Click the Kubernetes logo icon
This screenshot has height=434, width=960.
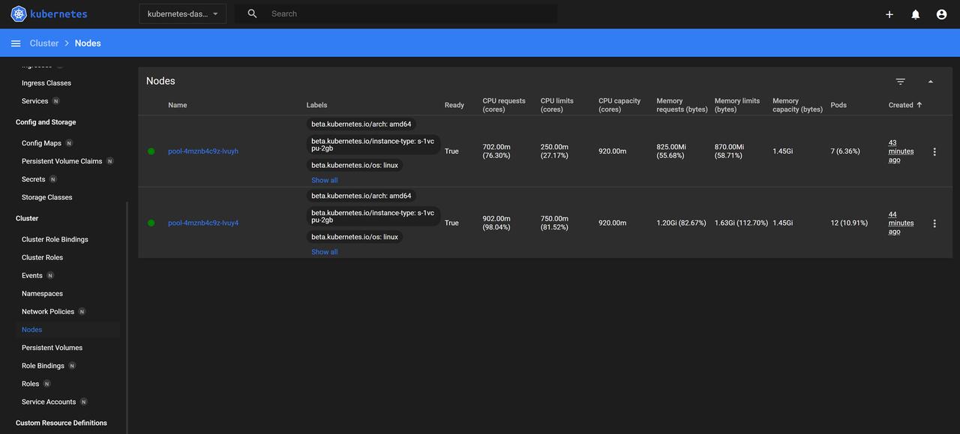pos(19,13)
